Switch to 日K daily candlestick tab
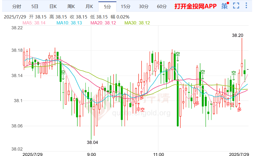Screen dimensions: 253x156 pos(53,6)
